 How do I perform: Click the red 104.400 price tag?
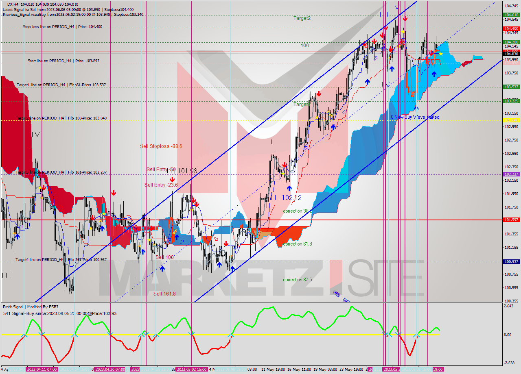point(511,28)
